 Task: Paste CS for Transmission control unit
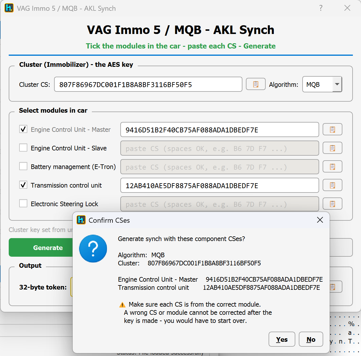coord(332,185)
